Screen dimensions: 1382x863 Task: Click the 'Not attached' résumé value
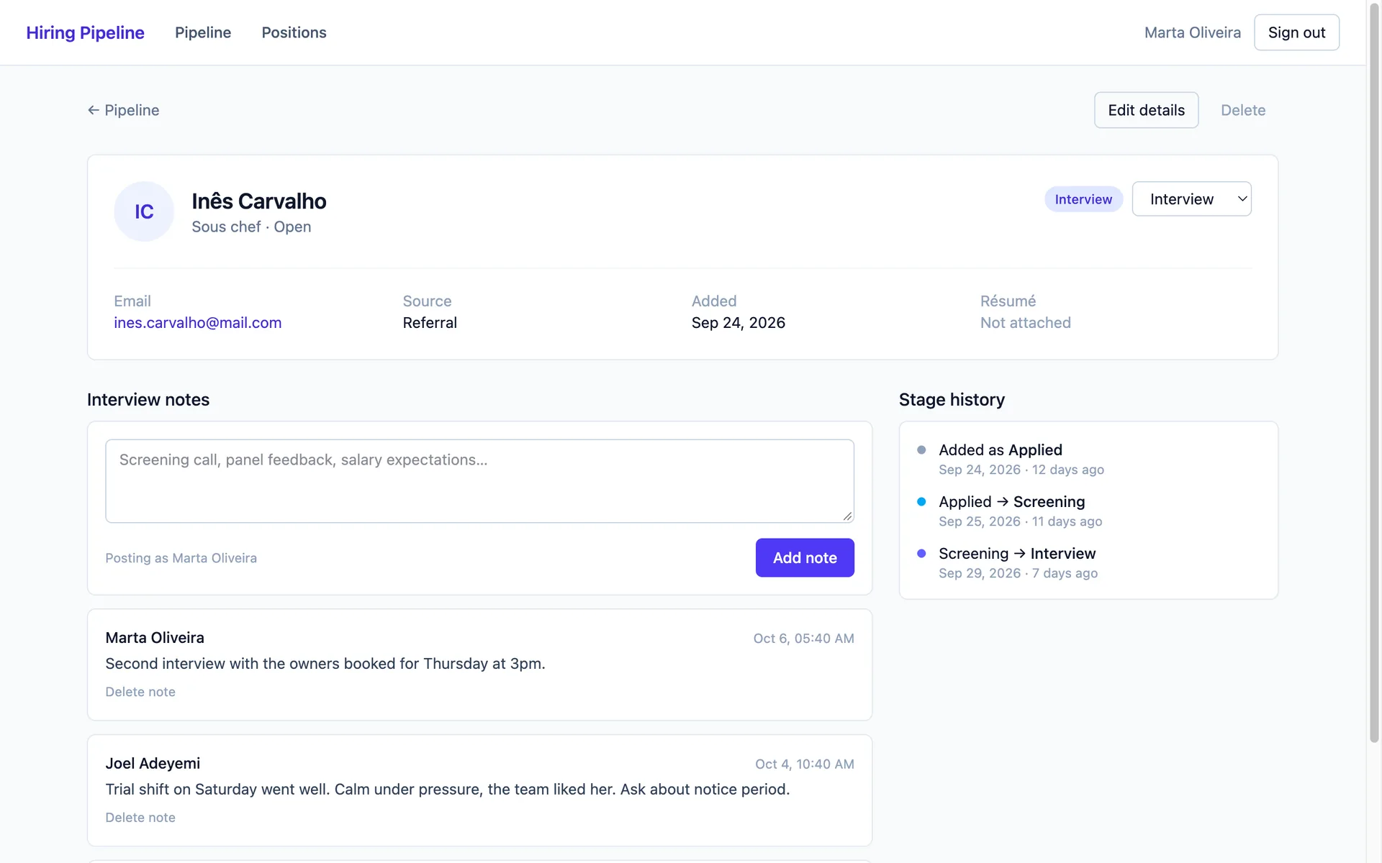pyautogui.click(x=1025, y=323)
